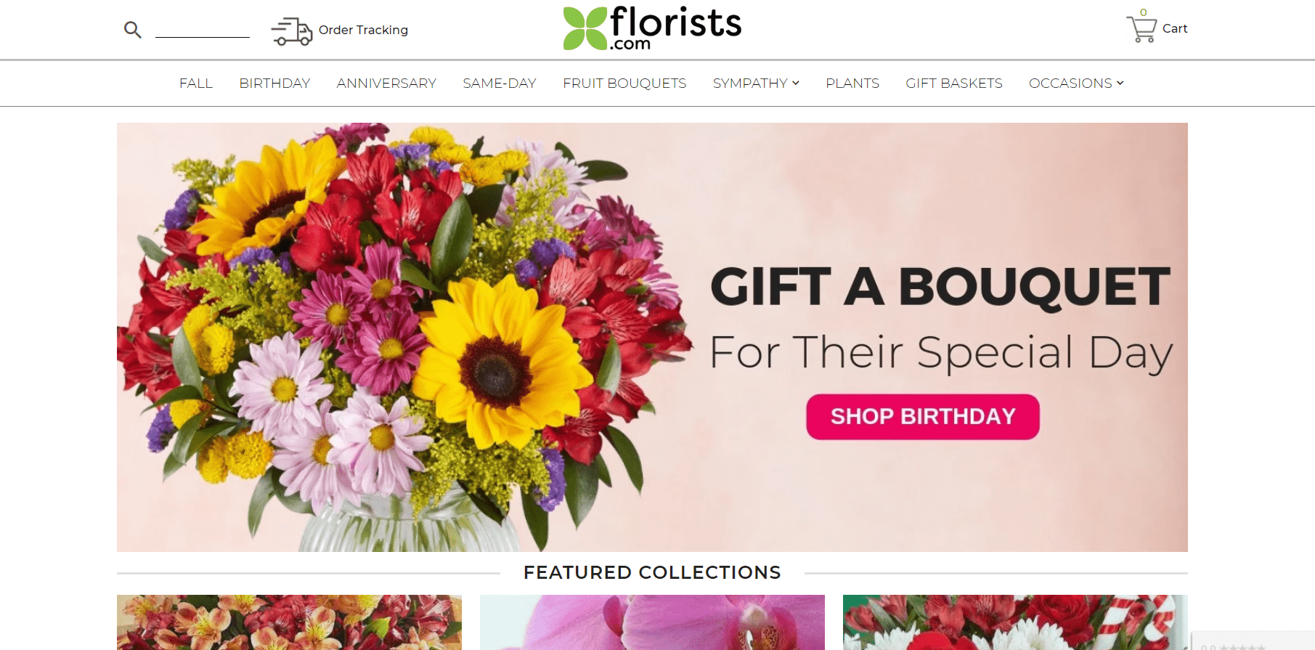The image size is (1315, 650).
Task: Go to Gift Baskets category
Action: coord(954,84)
